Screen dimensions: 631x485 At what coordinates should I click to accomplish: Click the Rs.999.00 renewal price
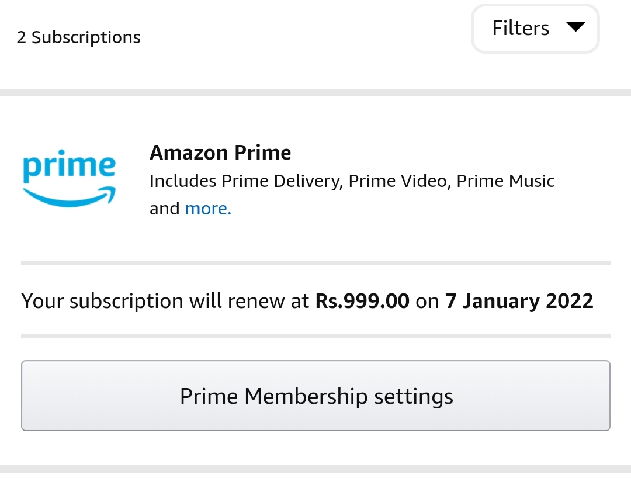[x=362, y=301]
